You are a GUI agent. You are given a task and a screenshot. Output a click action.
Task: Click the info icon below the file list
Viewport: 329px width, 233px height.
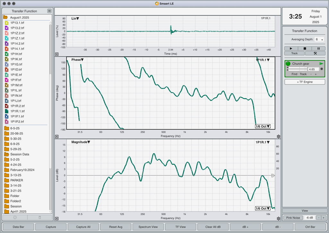point(14,217)
